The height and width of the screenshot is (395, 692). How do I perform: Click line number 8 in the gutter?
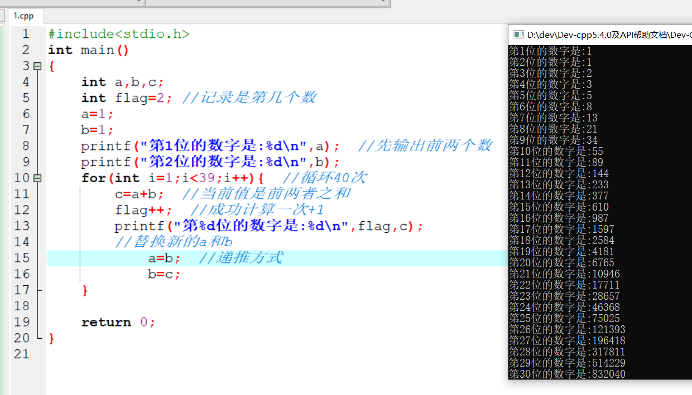[26, 146]
